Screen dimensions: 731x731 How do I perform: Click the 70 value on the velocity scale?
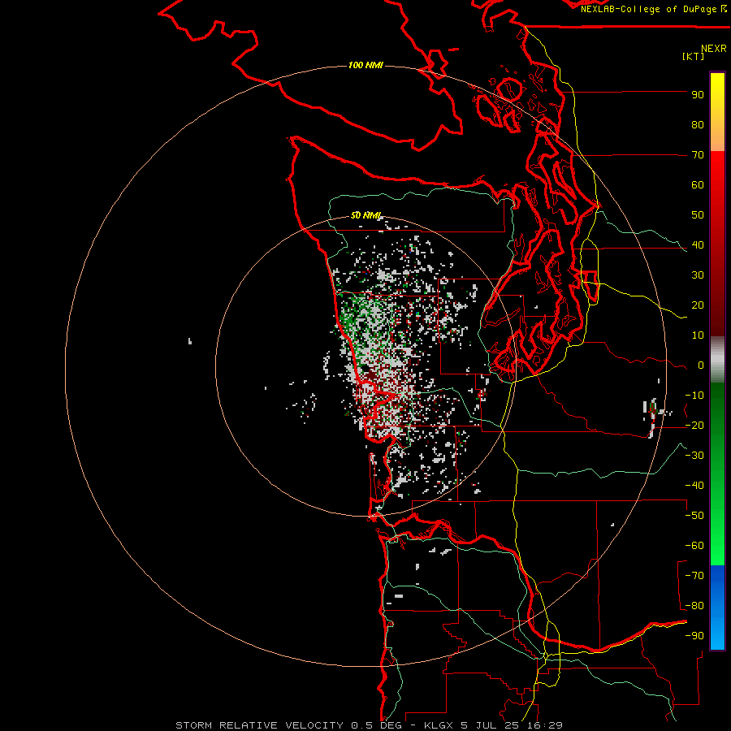coord(698,155)
